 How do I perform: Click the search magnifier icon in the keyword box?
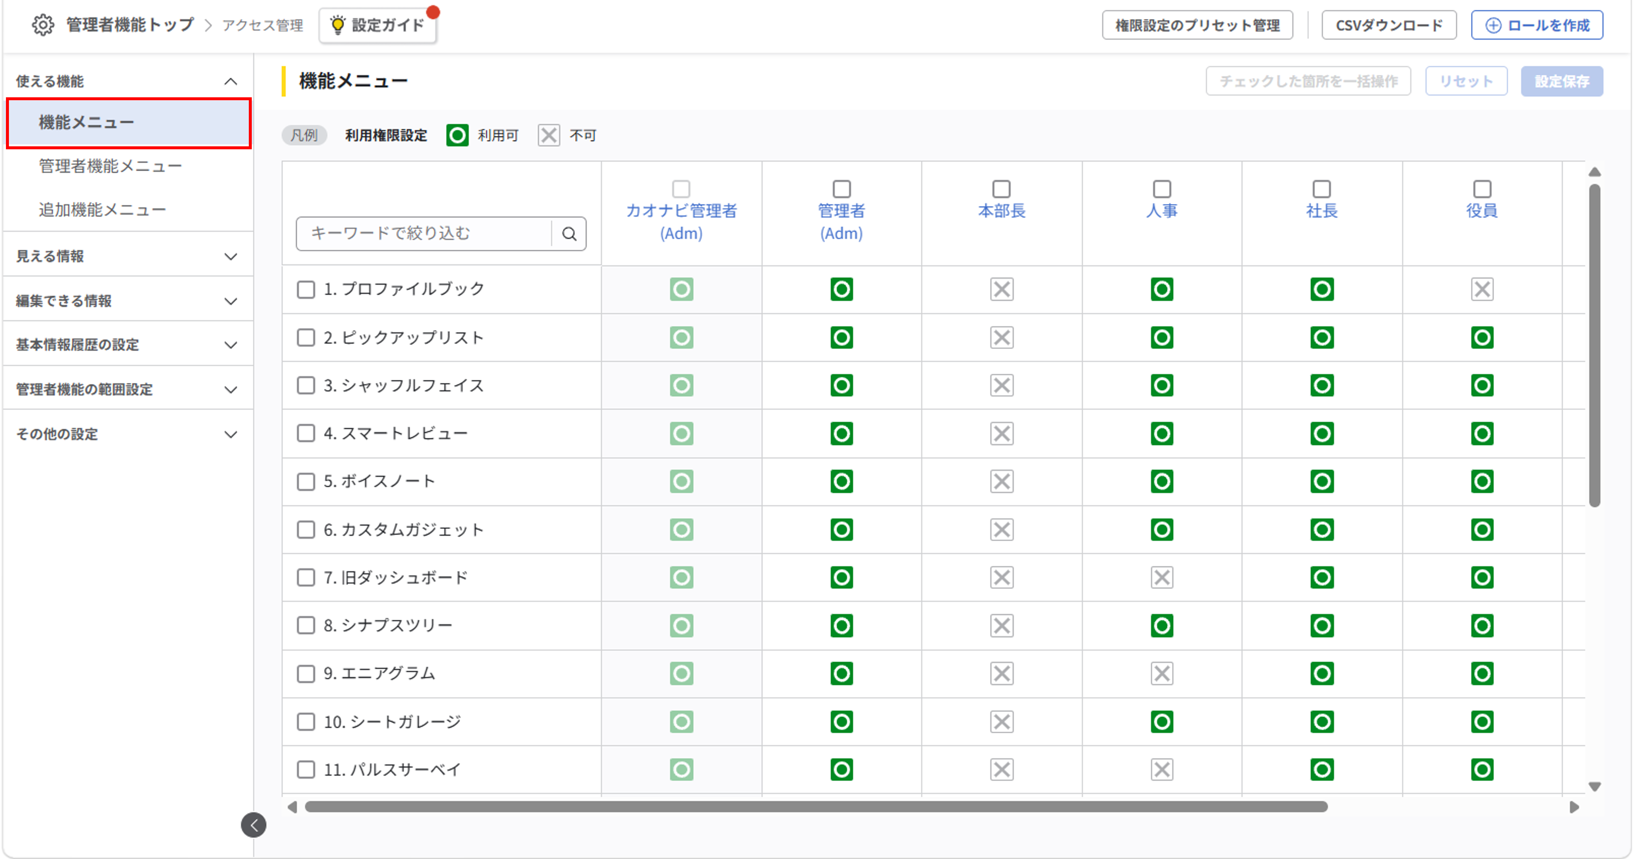[x=569, y=234]
